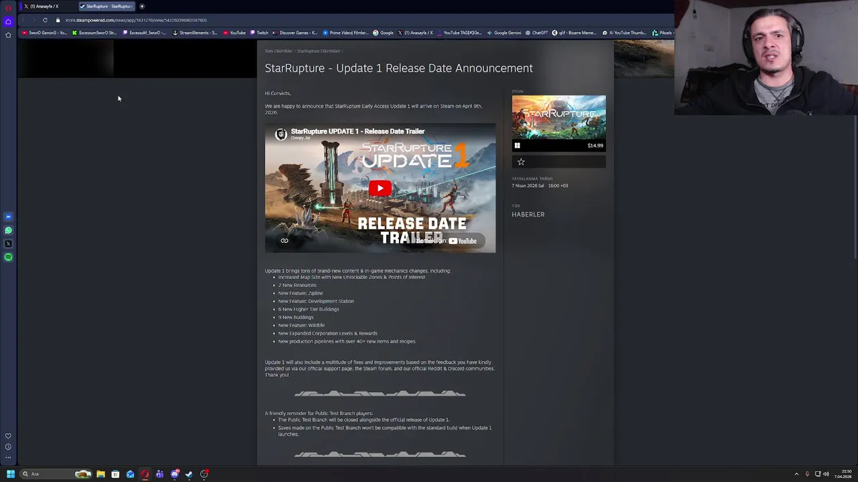
Task: Open Prime Video bookmark
Action: click(x=346, y=33)
